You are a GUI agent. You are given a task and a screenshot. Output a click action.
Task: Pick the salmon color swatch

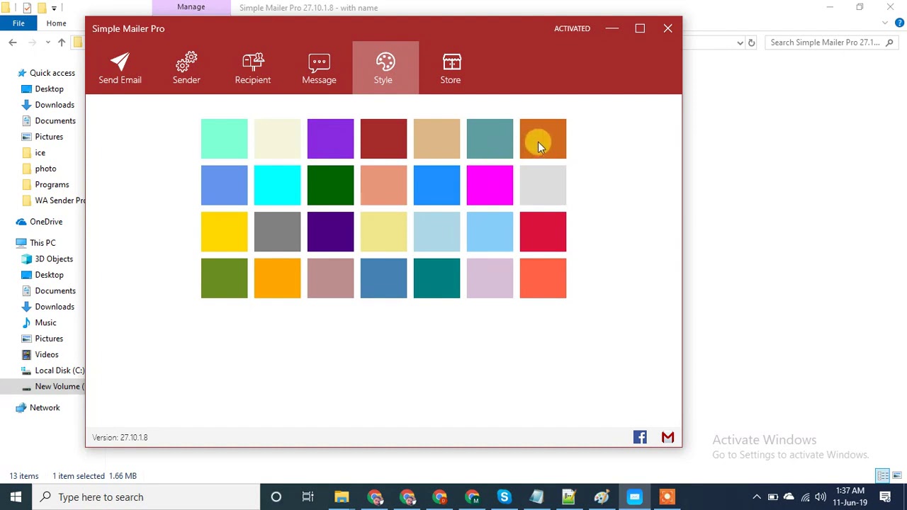coord(383,186)
